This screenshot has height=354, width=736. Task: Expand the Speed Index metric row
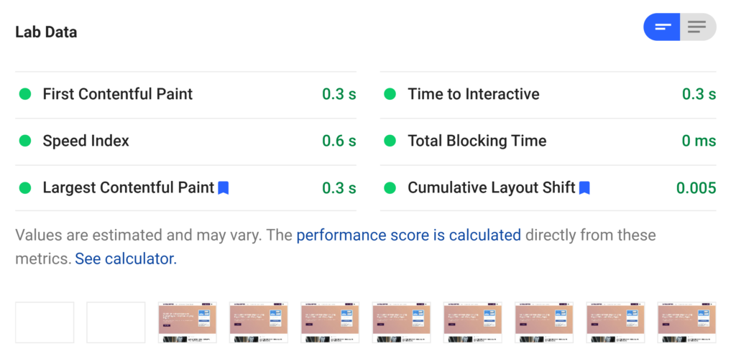tap(86, 141)
